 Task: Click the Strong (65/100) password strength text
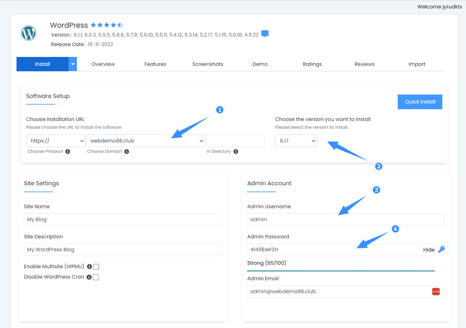tap(267, 263)
